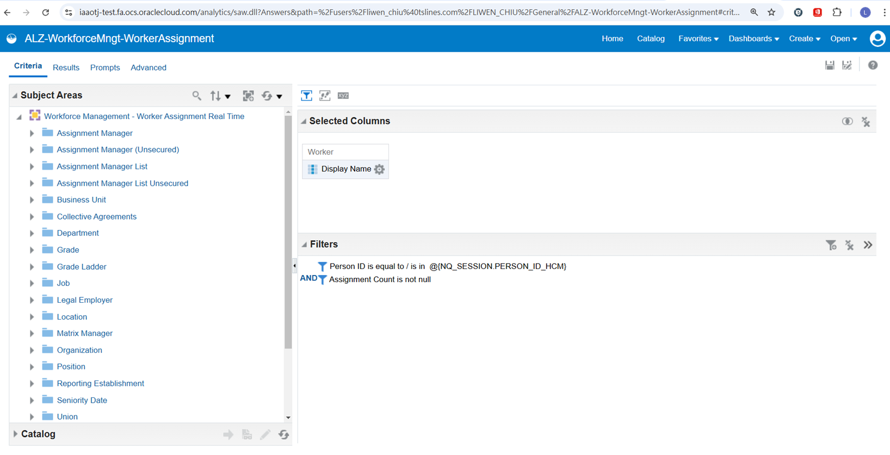The width and height of the screenshot is (890, 455).
Task: Remove all filters icon in Filters pane
Action: coord(849,245)
